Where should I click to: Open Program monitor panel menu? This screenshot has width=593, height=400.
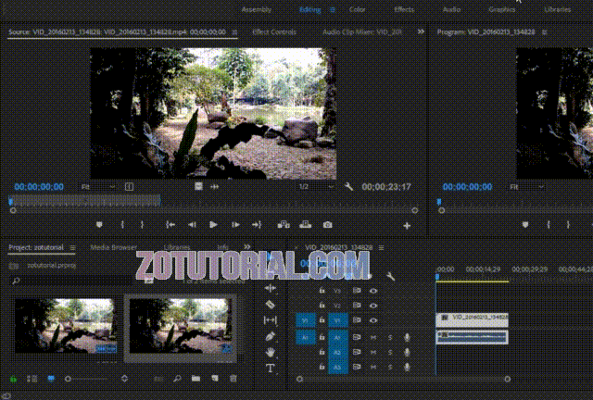(545, 32)
